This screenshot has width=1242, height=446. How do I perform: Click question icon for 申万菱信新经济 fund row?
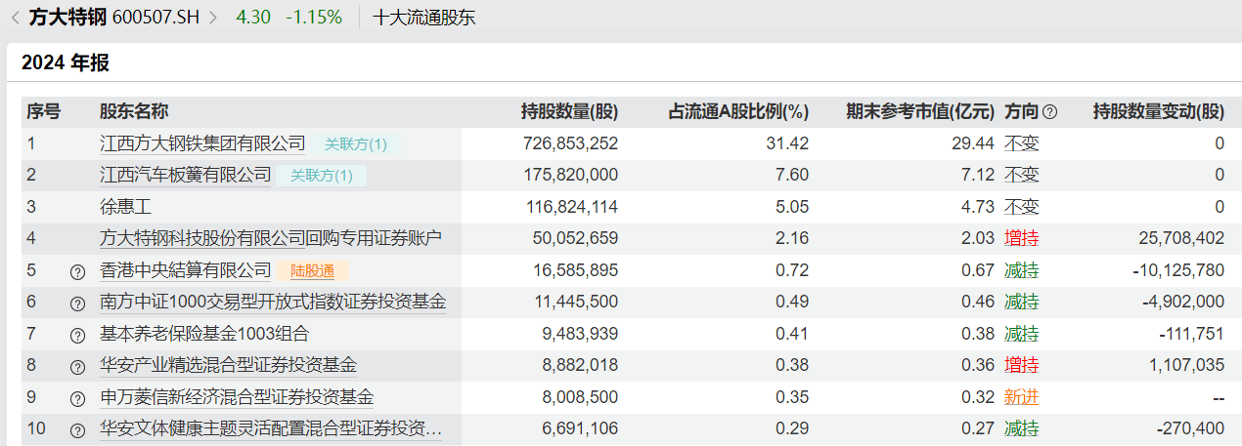tap(78, 398)
